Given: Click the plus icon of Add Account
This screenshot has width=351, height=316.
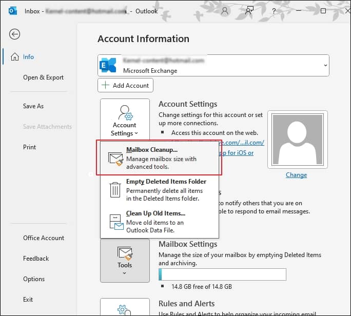Looking at the screenshot, I should 105,85.
